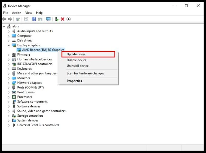Open Properties from the context menu

point(88,81)
